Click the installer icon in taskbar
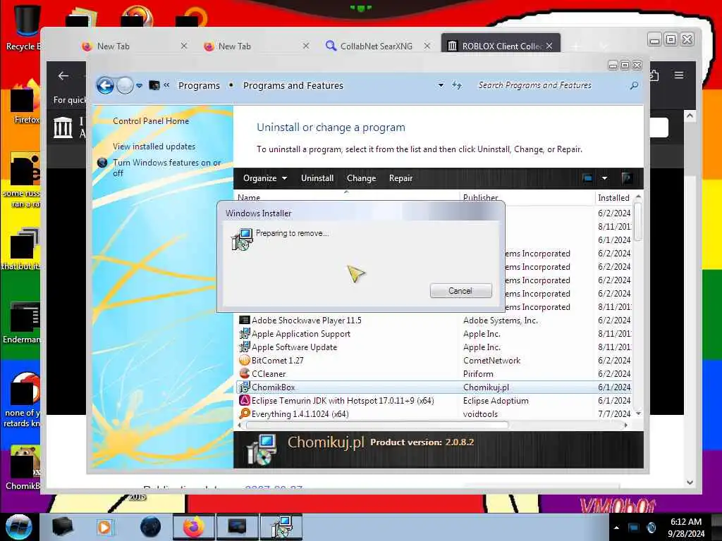Viewport: 722px width, 541px height. coord(281,527)
